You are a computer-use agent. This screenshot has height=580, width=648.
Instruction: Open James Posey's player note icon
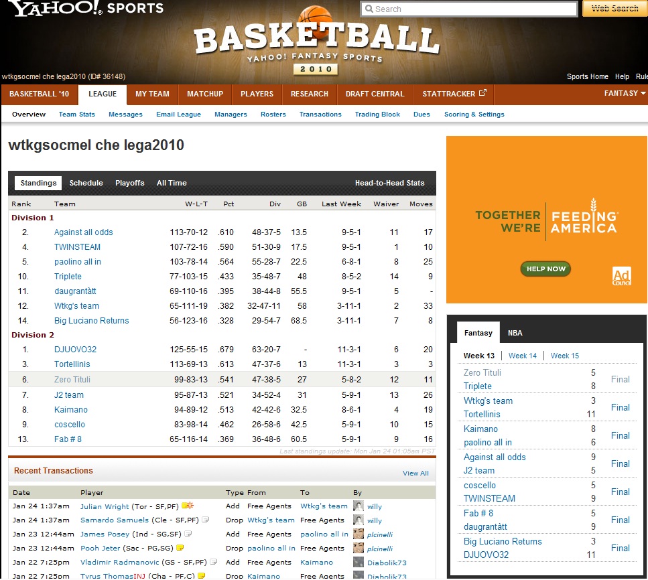tap(188, 534)
